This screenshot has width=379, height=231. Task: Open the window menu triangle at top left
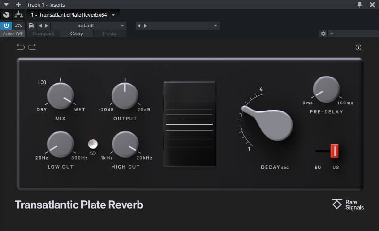(x=6, y=5)
